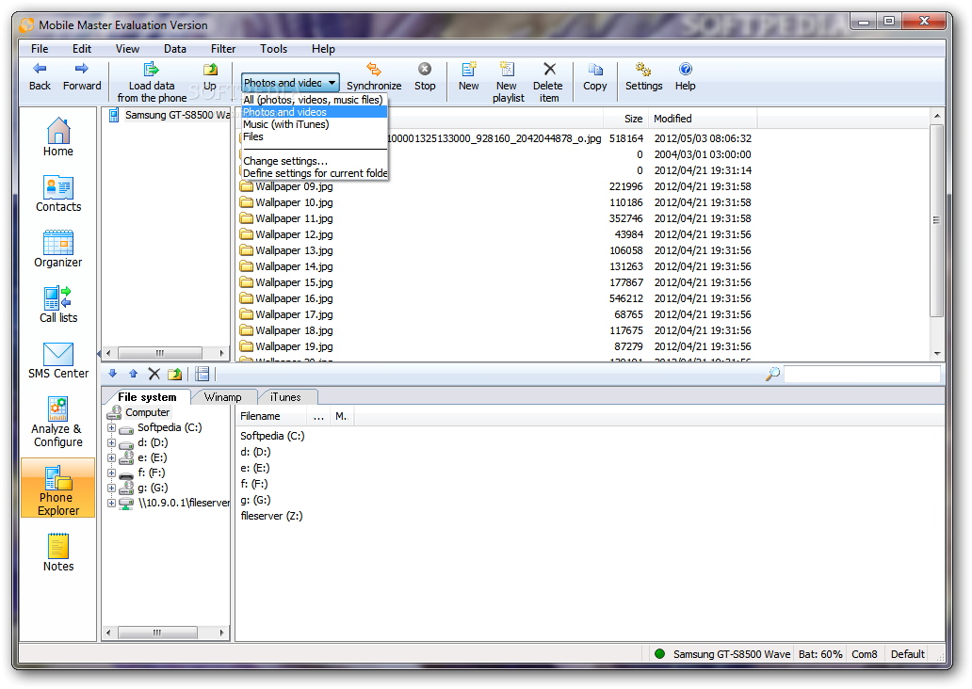This screenshot has height=689, width=972.
Task: Start Synchronize operation
Action: pos(374,76)
